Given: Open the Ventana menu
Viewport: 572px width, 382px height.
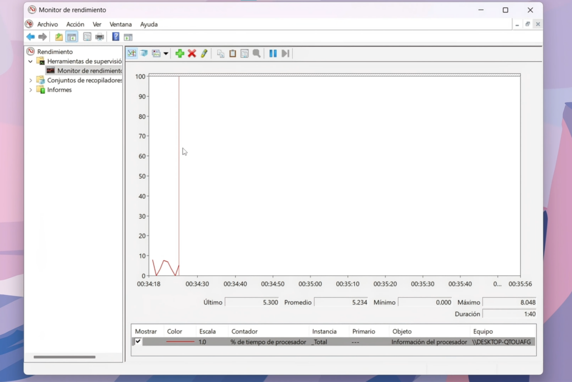Looking at the screenshot, I should (121, 24).
